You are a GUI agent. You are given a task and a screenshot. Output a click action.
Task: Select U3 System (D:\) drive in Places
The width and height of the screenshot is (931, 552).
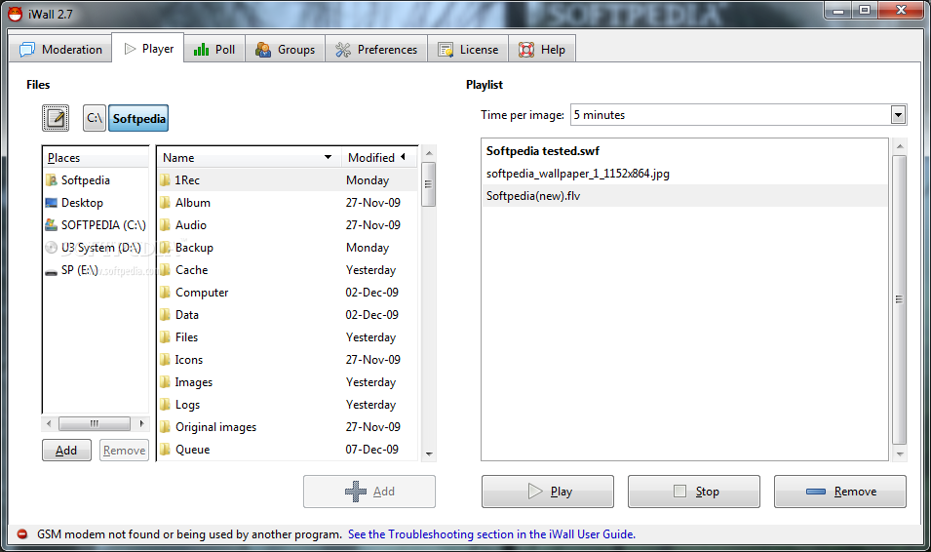coord(96,247)
